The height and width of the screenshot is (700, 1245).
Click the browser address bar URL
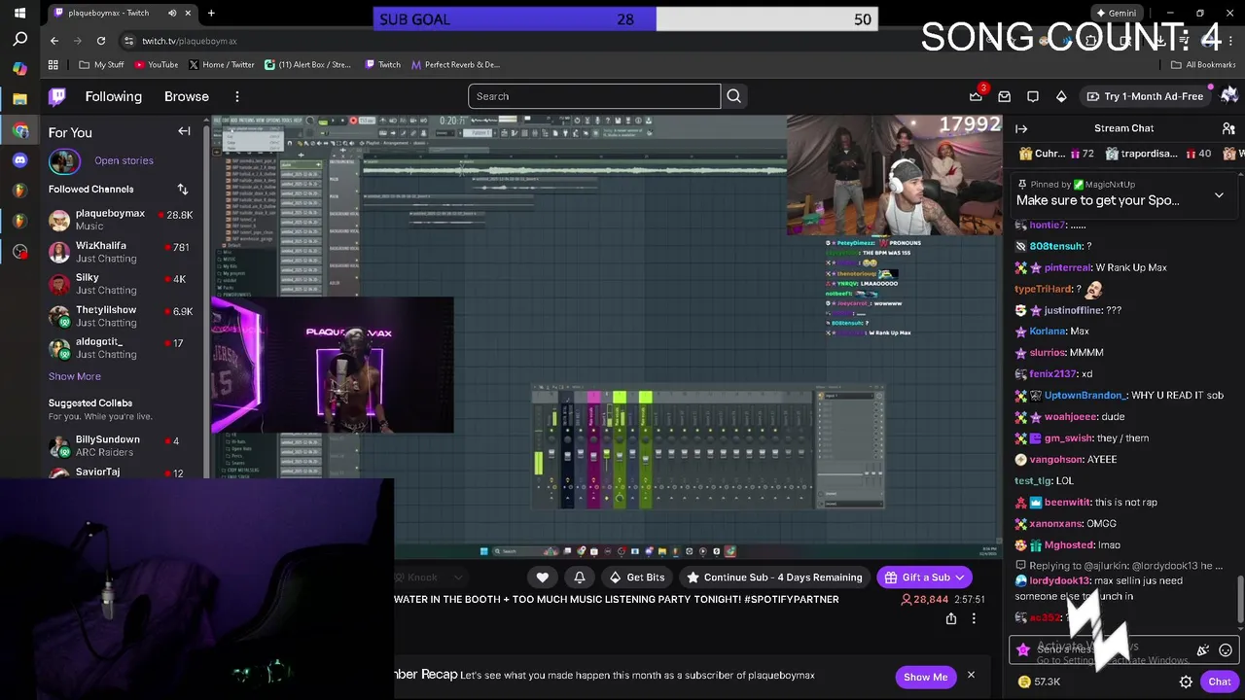(x=190, y=41)
